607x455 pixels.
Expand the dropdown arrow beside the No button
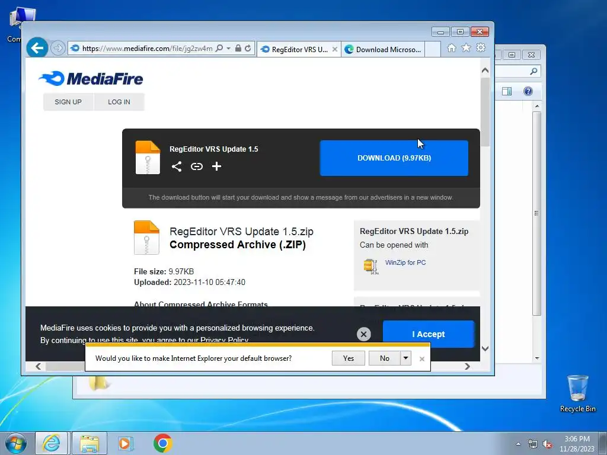tap(405, 358)
